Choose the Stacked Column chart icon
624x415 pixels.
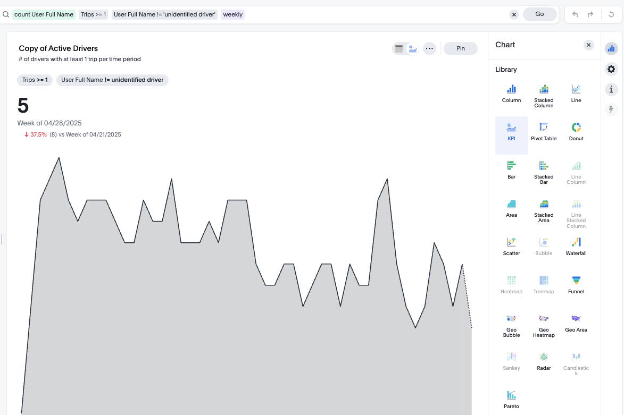(544, 96)
